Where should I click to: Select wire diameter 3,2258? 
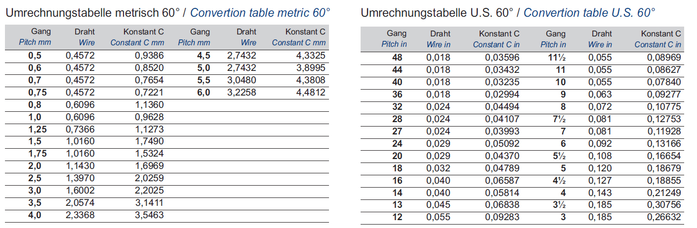pos(242,92)
